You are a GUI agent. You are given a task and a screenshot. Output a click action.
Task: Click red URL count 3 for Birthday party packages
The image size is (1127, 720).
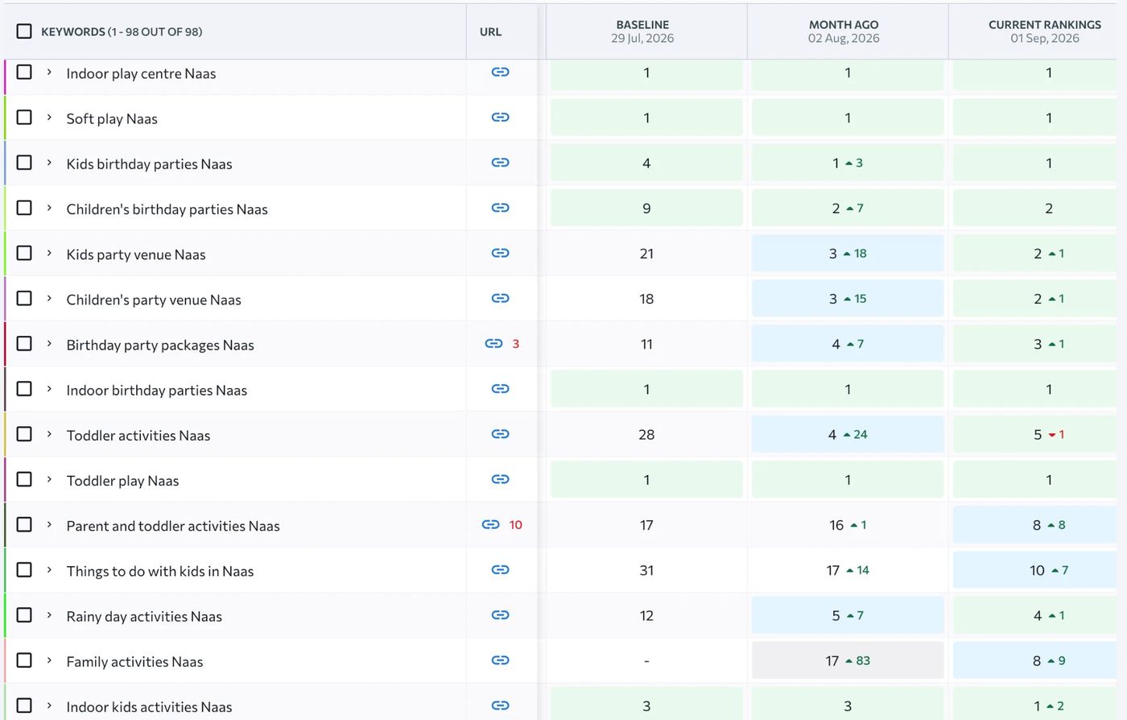pos(516,344)
